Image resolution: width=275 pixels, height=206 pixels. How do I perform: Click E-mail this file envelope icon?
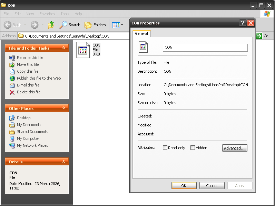click(12, 85)
